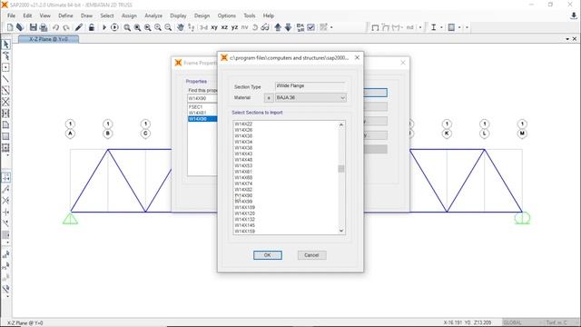This screenshot has width=581, height=327.
Task: Click the Run Analysis play icon
Action: point(104,27)
